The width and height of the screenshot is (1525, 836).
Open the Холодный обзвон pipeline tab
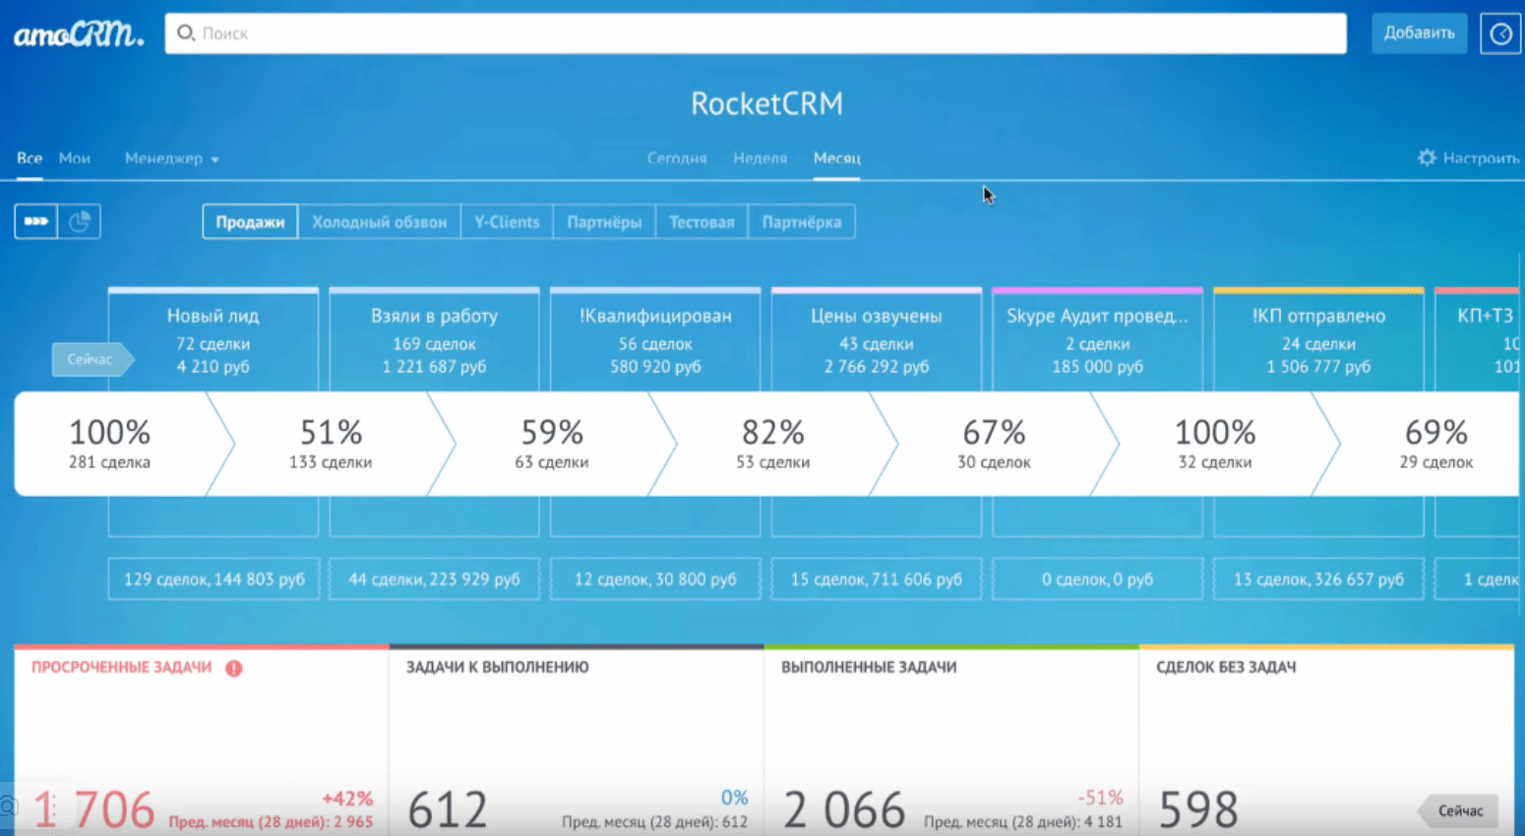point(379,221)
